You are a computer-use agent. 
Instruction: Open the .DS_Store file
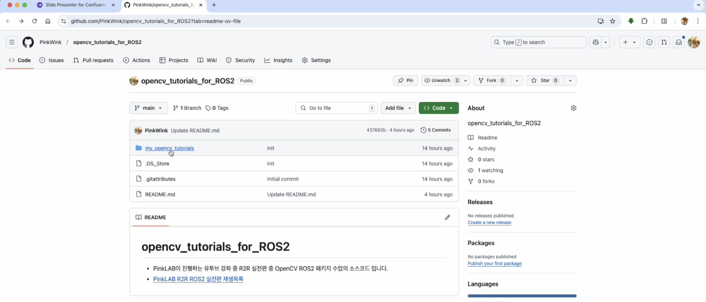tap(157, 164)
